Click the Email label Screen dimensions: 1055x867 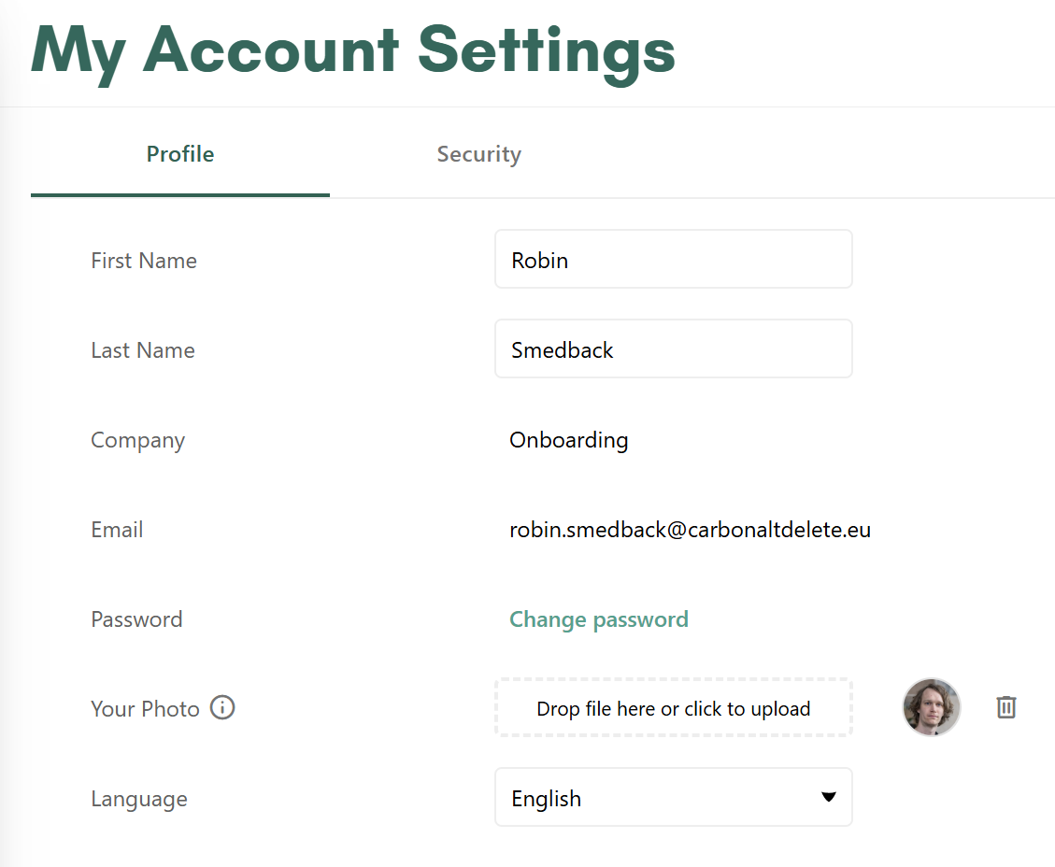pyautogui.click(x=117, y=530)
